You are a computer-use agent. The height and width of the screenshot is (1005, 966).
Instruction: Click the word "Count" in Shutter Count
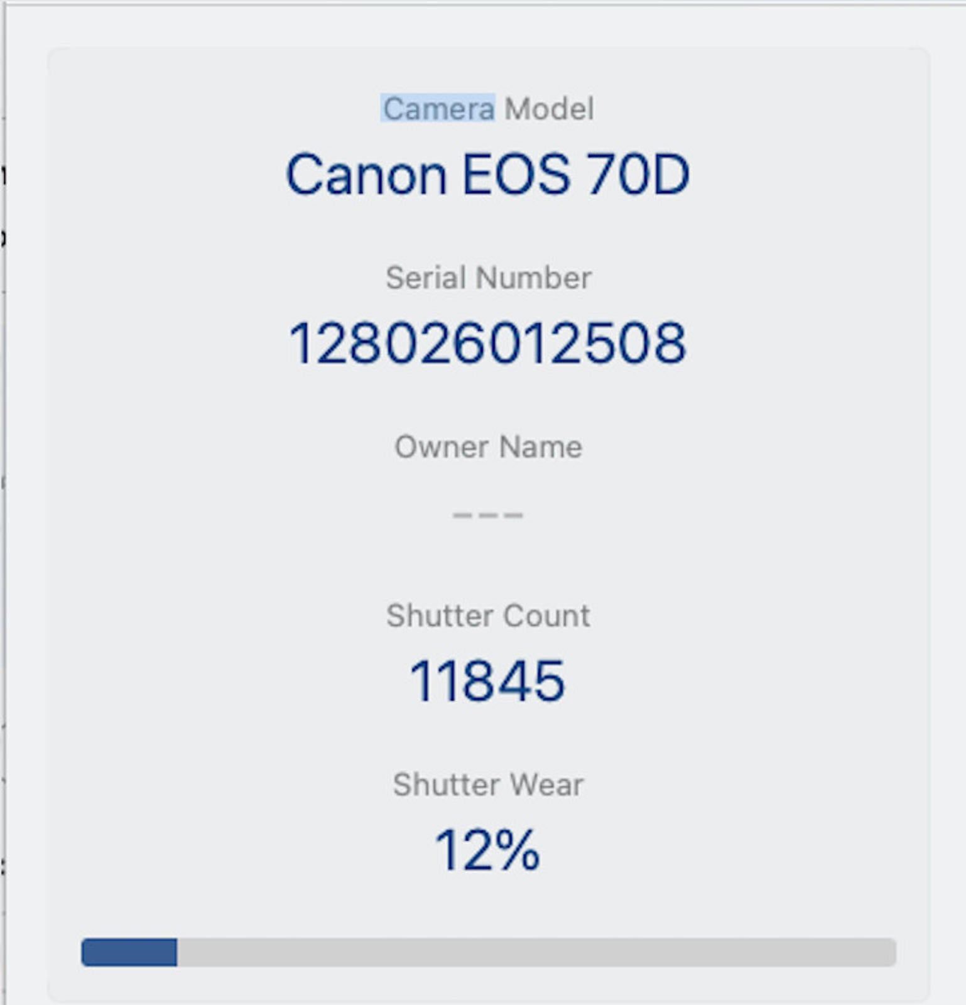tap(546, 616)
